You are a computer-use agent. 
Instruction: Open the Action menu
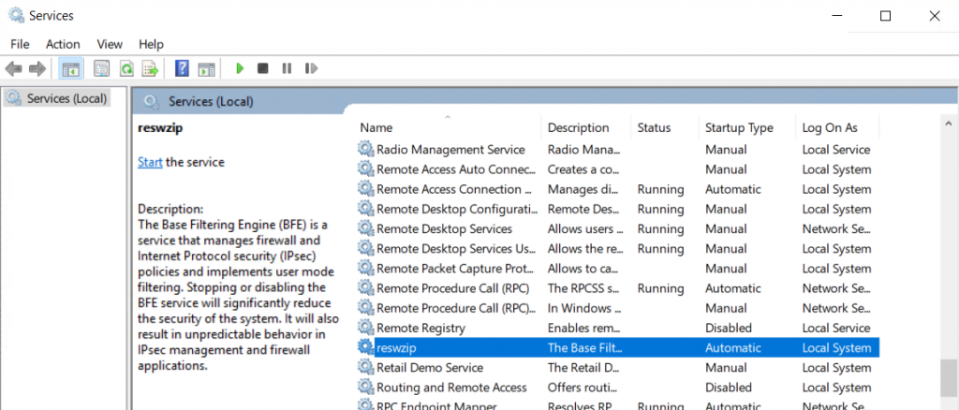(63, 44)
